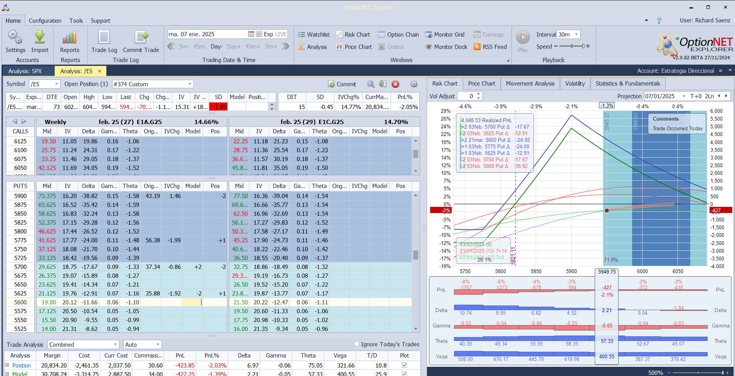735x376 pixels.
Task: Jump backward with double-left chevron
Action: 171,47
